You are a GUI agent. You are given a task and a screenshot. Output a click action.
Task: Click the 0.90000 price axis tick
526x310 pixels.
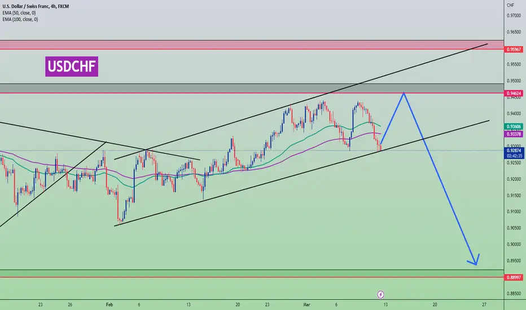point(514,244)
